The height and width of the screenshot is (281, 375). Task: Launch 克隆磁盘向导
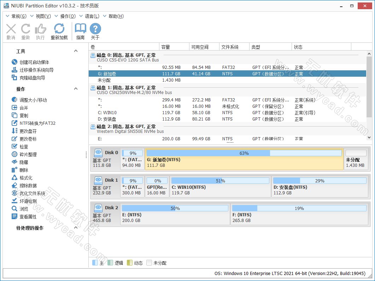coord(28,78)
